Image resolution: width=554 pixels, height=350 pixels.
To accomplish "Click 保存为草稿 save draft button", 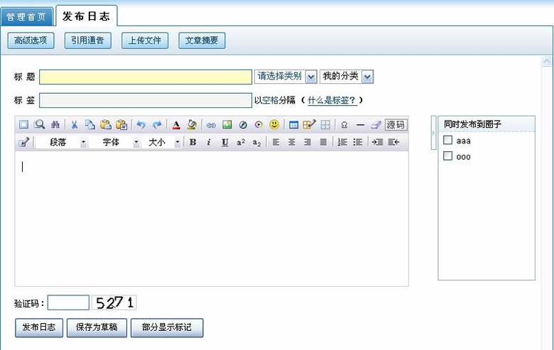I will [97, 327].
